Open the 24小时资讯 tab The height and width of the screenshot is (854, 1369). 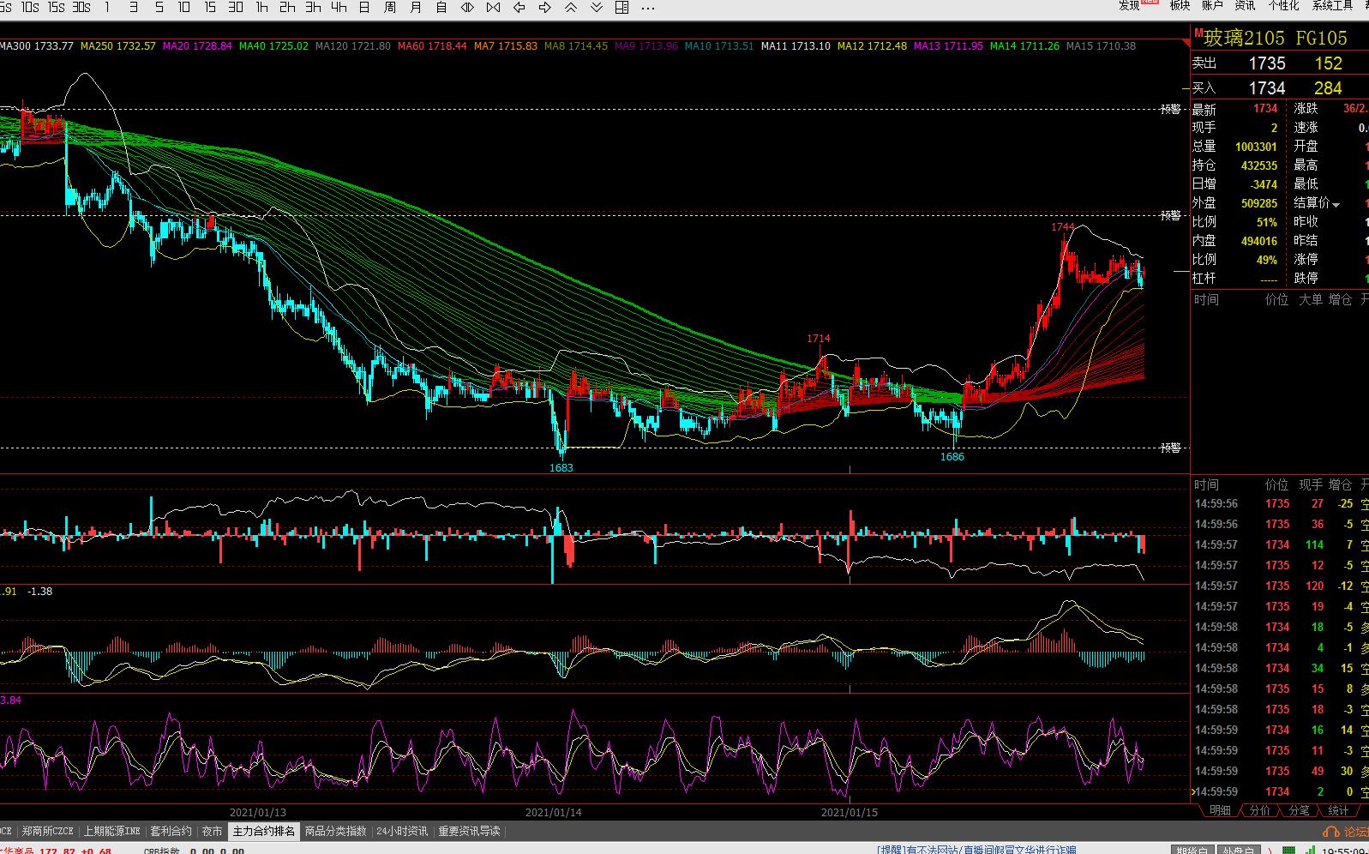402,831
